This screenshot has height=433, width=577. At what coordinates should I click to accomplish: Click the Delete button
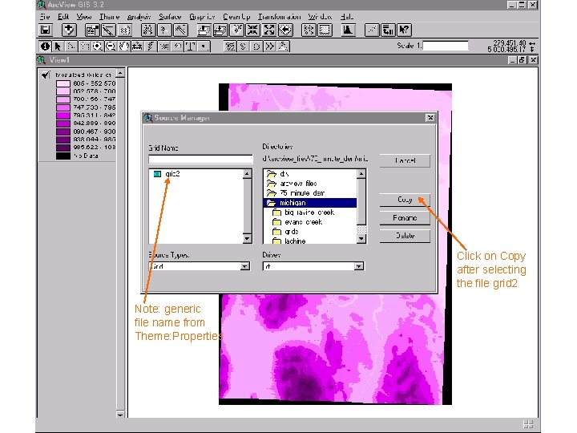point(405,236)
